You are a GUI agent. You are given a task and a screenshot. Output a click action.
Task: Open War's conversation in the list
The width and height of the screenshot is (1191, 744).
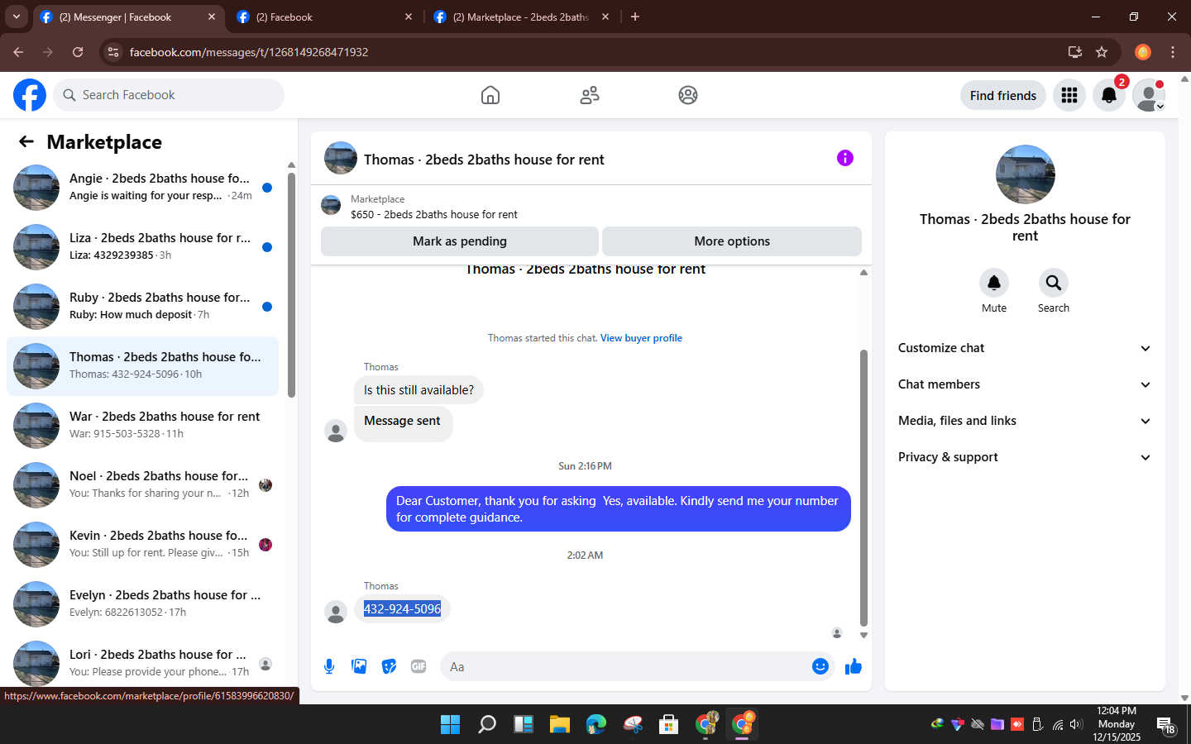tap(142, 426)
